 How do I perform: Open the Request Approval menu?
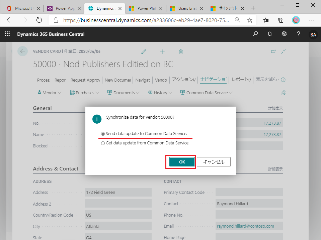pos(85,80)
